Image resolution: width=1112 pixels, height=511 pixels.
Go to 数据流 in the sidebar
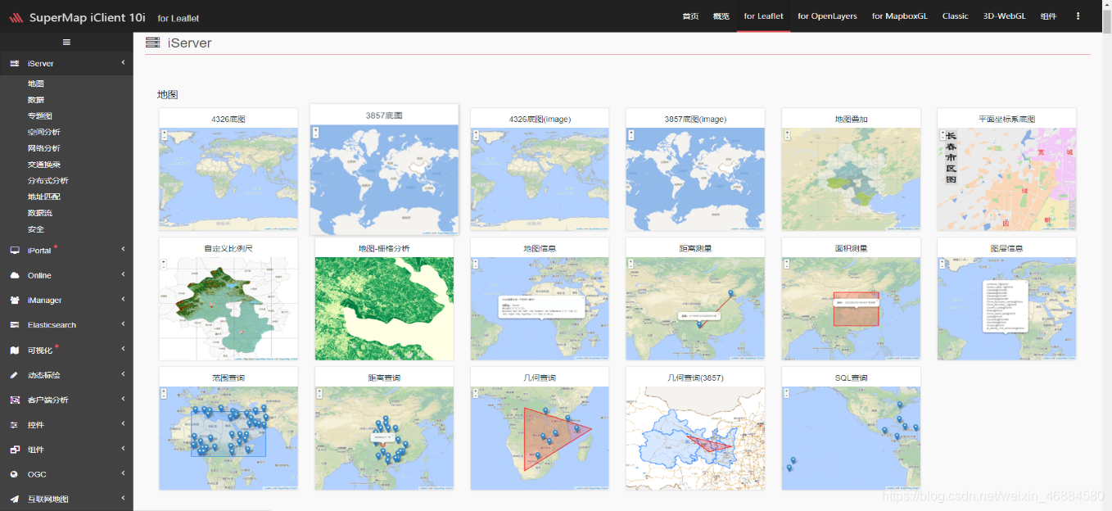(39, 213)
